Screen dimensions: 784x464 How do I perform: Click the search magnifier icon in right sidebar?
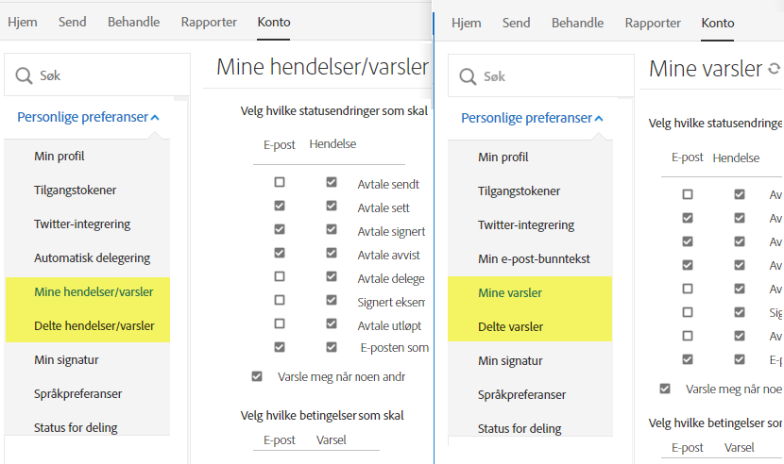[468, 76]
